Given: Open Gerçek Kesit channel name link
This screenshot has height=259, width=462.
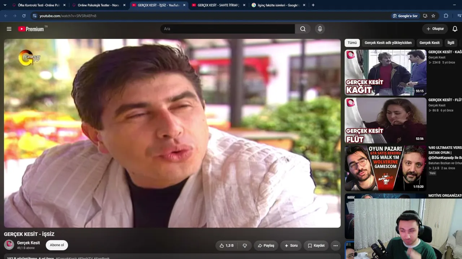Looking at the screenshot, I should point(29,243).
